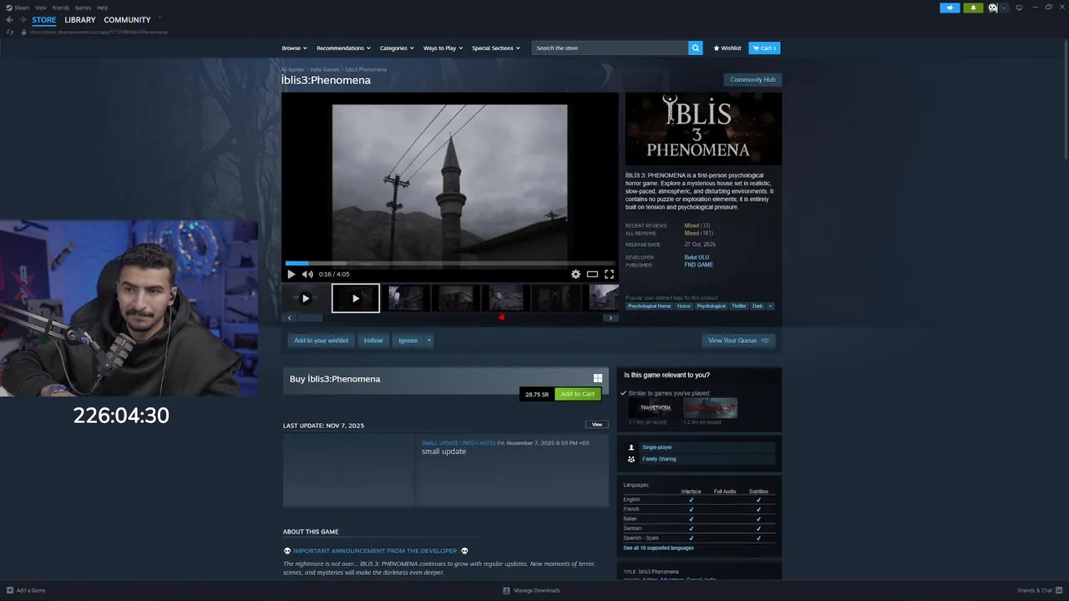Expand the Recommendations dropdown

343,48
